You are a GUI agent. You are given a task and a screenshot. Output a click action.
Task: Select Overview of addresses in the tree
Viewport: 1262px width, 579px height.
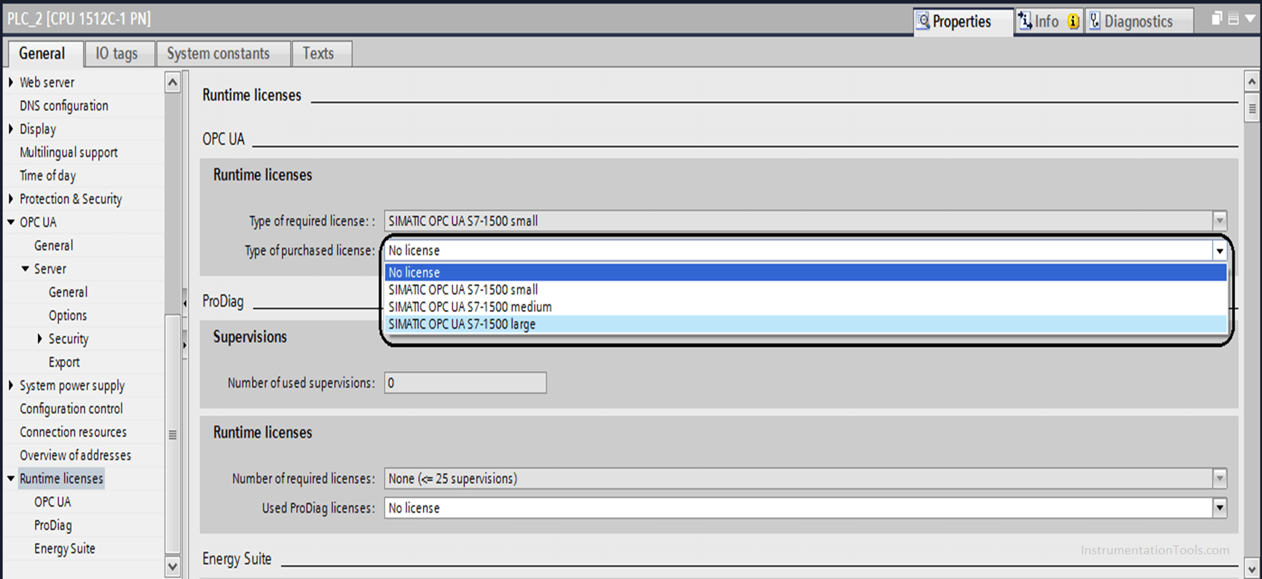coord(75,455)
